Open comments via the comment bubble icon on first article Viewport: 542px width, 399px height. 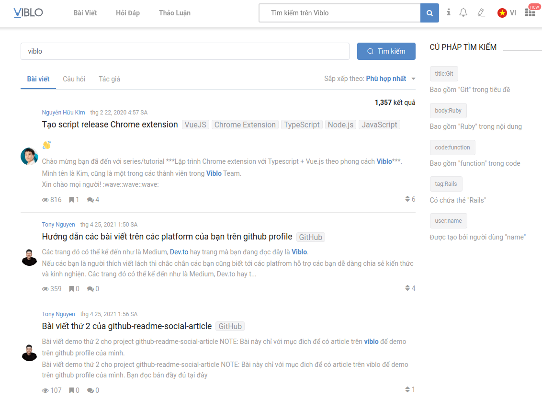(90, 200)
